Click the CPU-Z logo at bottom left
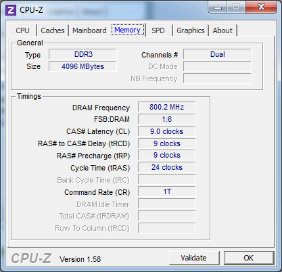The width and height of the screenshot is (282, 272). click(x=31, y=258)
